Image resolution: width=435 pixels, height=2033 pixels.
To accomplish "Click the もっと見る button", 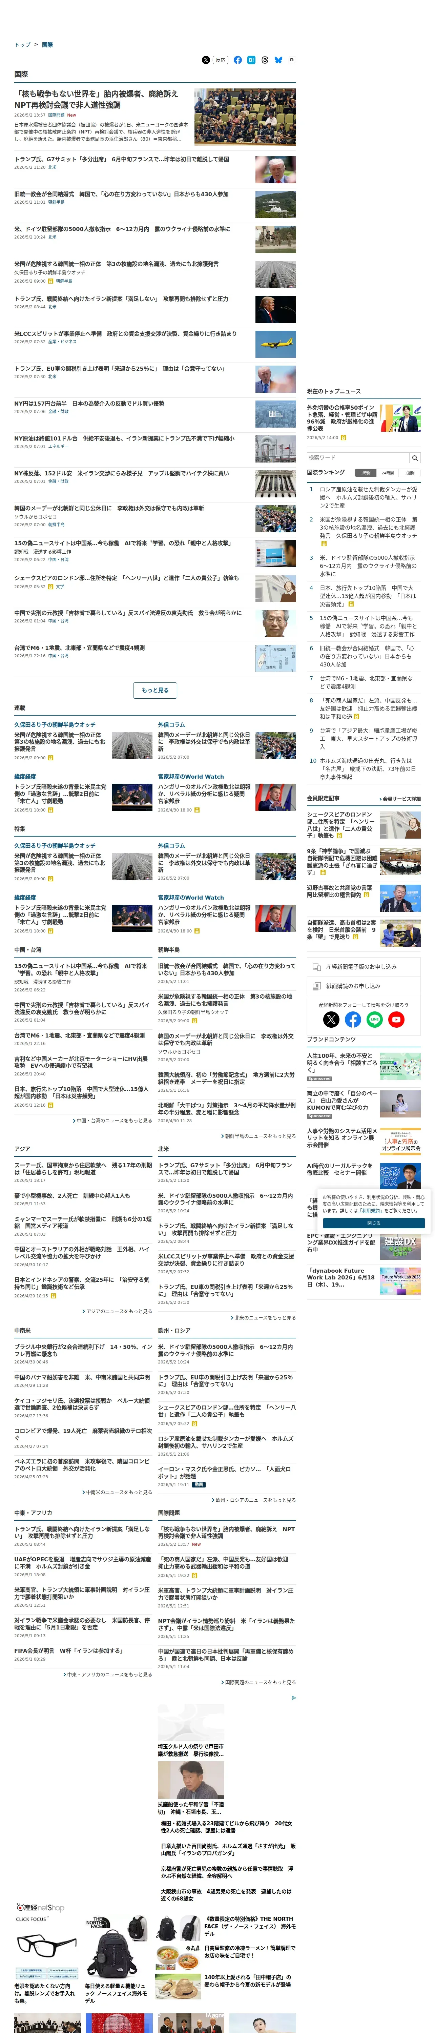I will click(x=155, y=690).
